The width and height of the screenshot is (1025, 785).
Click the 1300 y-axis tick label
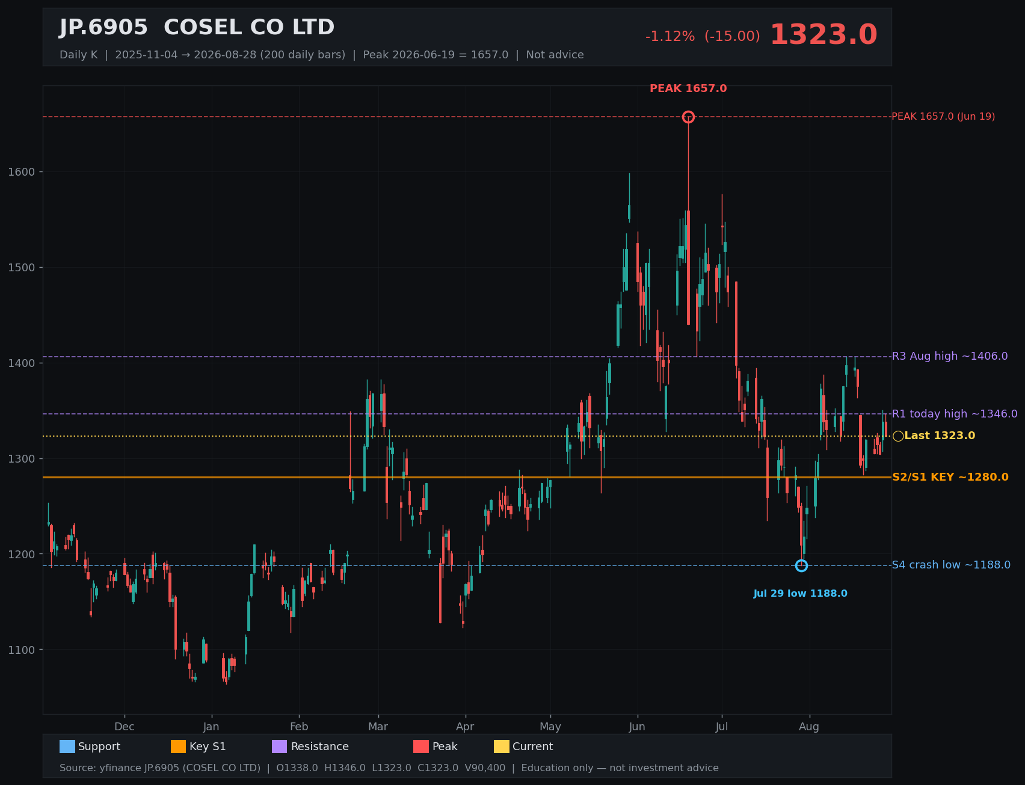[22, 459]
